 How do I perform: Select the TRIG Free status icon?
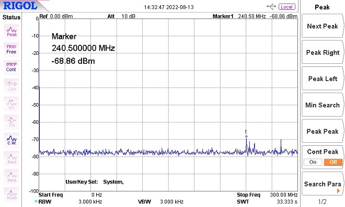[11, 50]
